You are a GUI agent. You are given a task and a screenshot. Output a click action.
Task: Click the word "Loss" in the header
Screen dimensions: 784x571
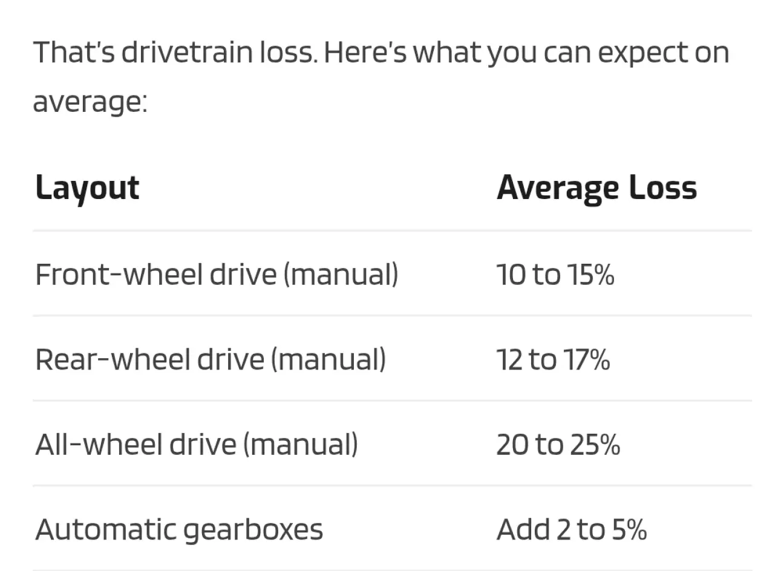(x=663, y=187)
